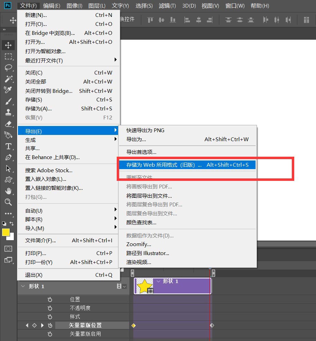Reset default foreground and background colors
The width and height of the screenshot is (316, 341).
click(4, 223)
